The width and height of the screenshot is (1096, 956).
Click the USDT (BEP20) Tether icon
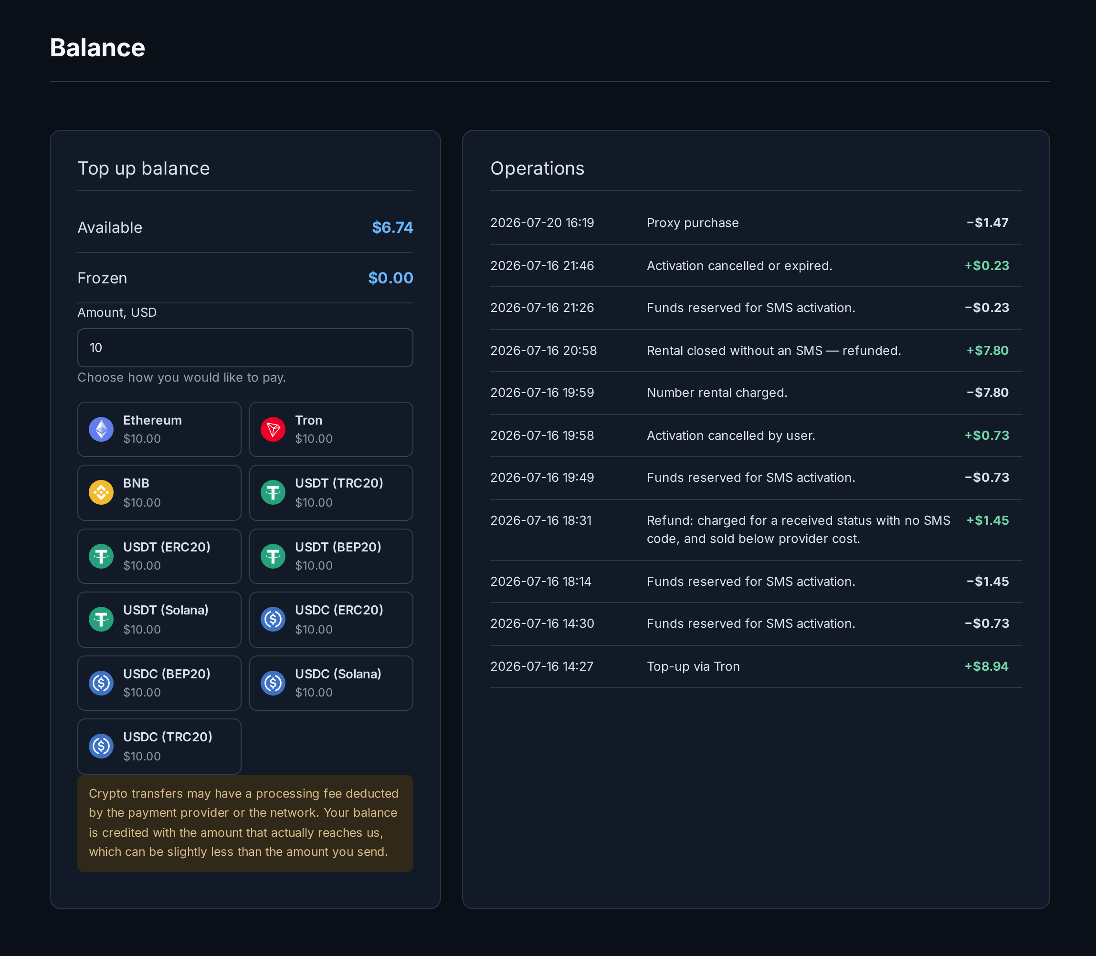coord(273,556)
